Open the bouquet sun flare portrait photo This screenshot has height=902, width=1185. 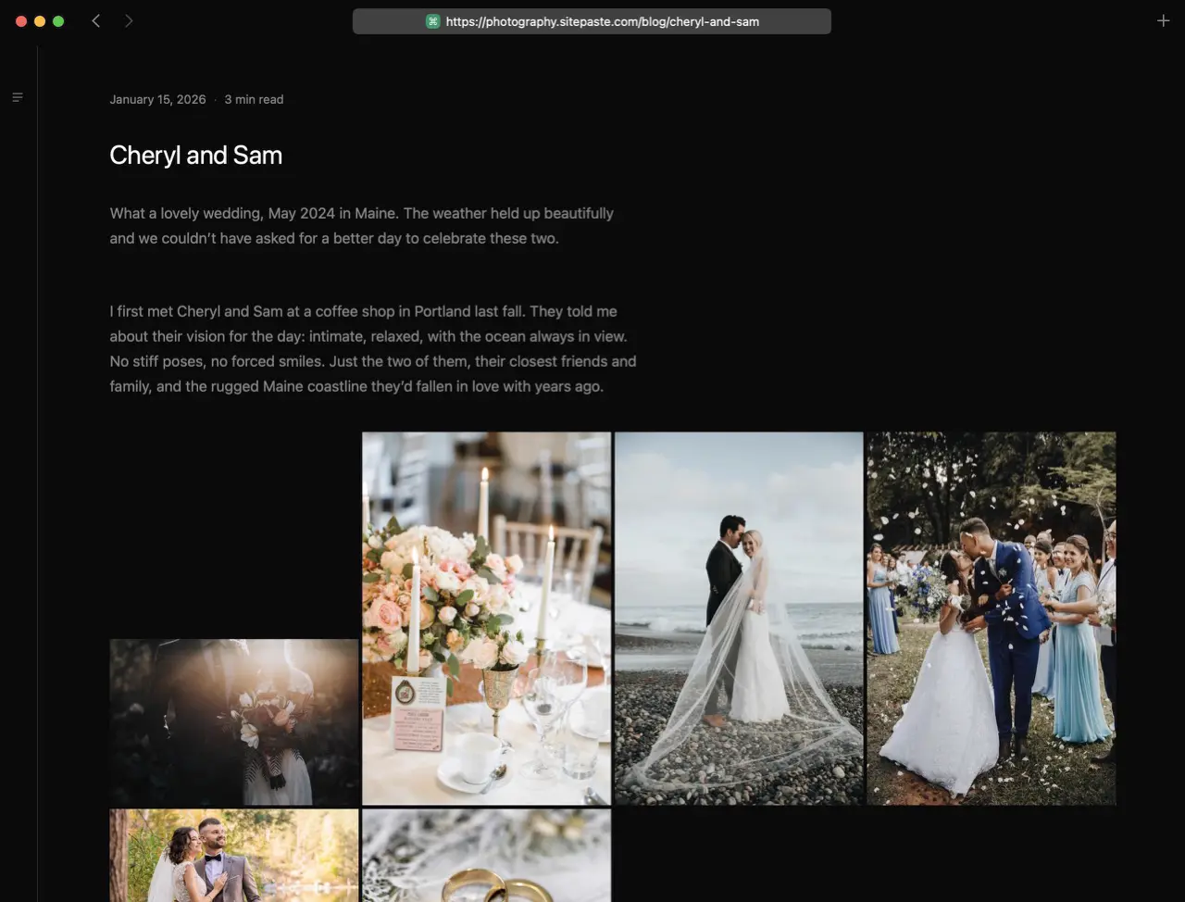pos(233,721)
